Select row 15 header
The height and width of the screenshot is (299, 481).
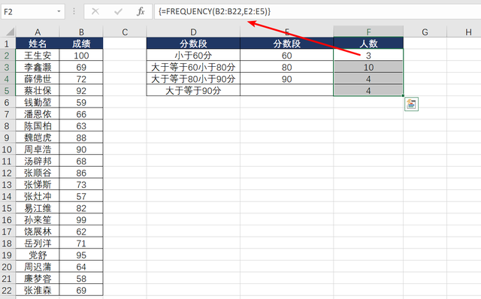click(x=8, y=208)
